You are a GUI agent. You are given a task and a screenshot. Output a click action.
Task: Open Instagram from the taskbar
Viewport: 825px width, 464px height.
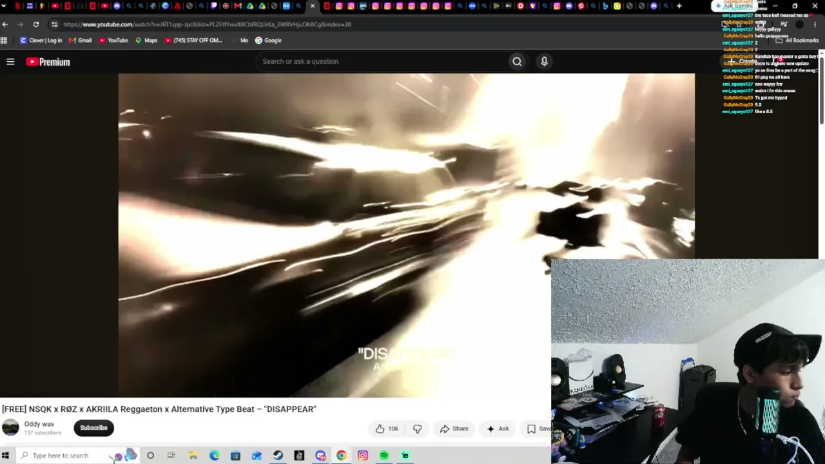pos(363,456)
